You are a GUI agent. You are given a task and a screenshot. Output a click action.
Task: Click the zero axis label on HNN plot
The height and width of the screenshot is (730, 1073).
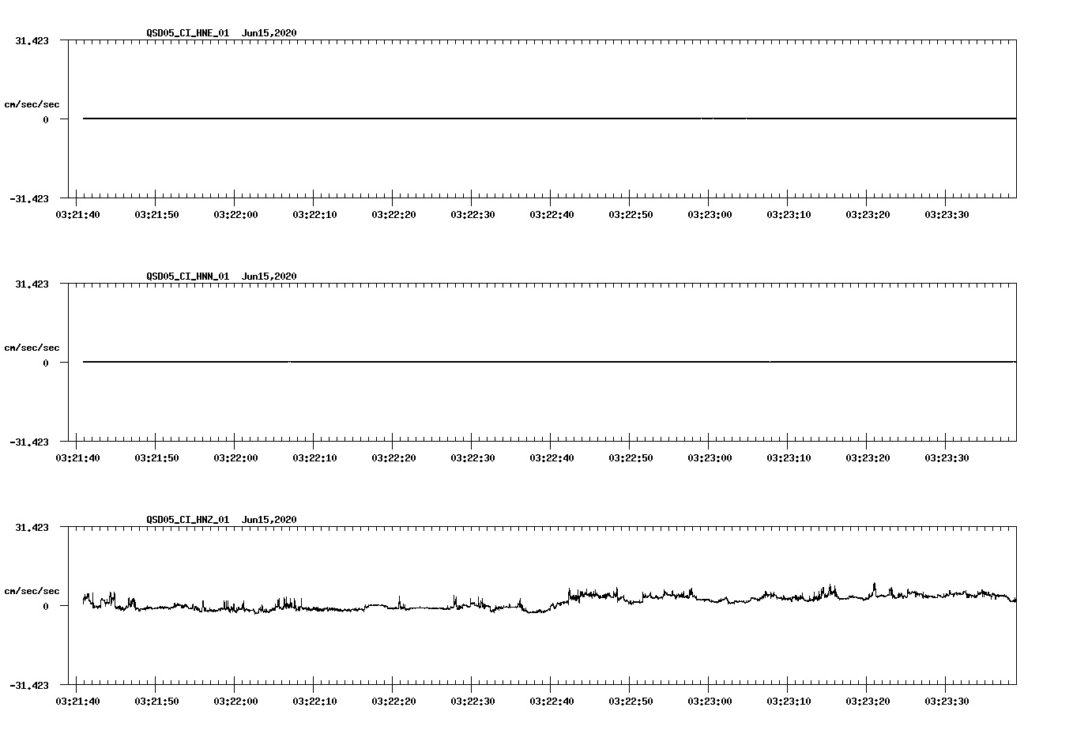(46, 363)
